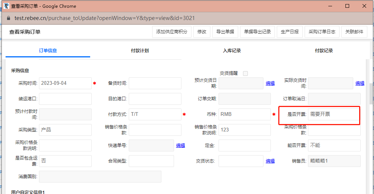Click the site lock icon in address bar
374x194 pixels.
point(9,18)
